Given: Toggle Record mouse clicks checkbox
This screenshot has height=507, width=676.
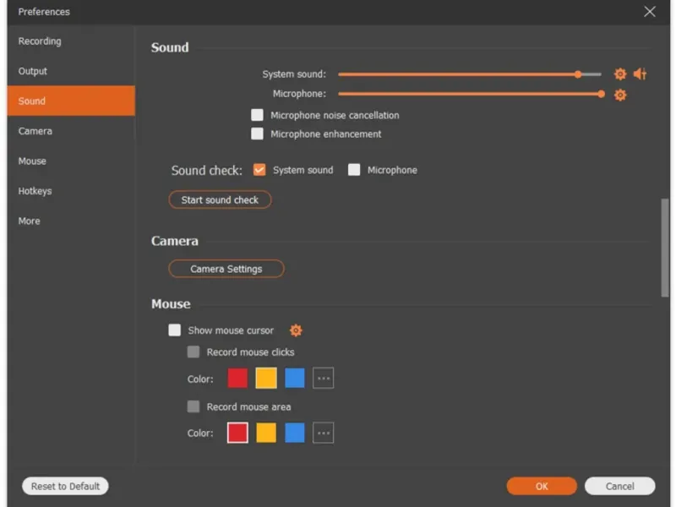Looking at the screenshot, I should [194, 352].
